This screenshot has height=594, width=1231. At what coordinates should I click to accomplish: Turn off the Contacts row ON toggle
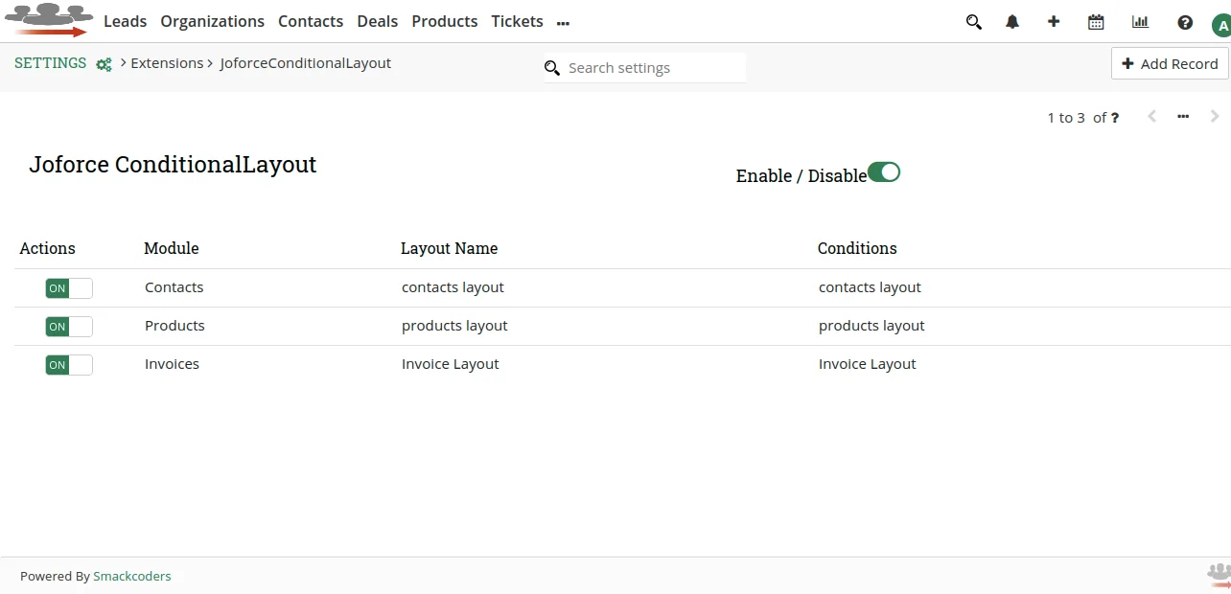click(x=68, y=287)
